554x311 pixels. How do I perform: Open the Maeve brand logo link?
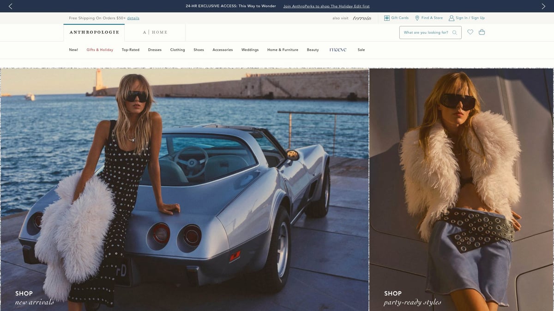[x=338, y=50]
